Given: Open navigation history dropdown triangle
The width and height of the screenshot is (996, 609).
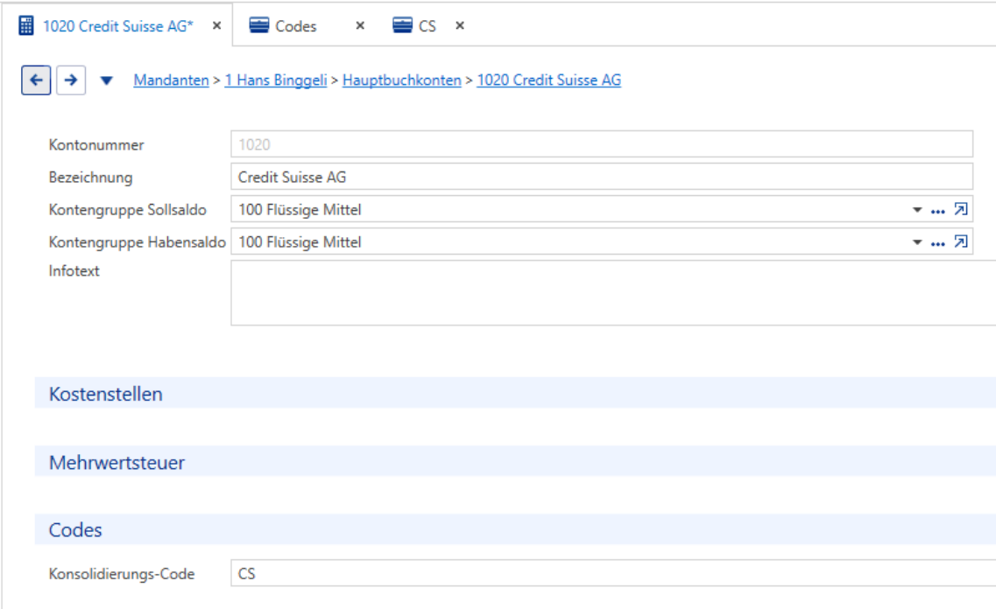Looking at the screenshot, I should coord(107,80).
